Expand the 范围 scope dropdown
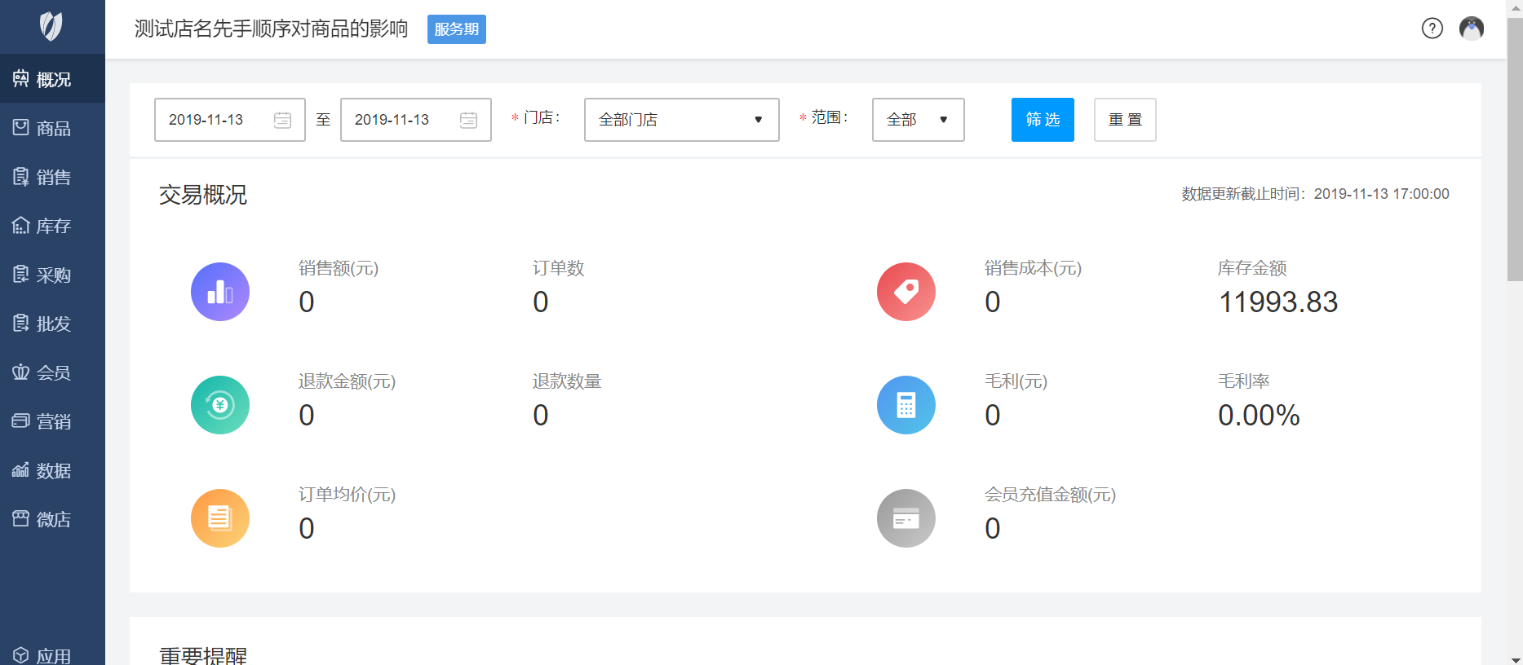Viewport: 1523px width, 665px height. pyautogui.click(x=918, y=120)
